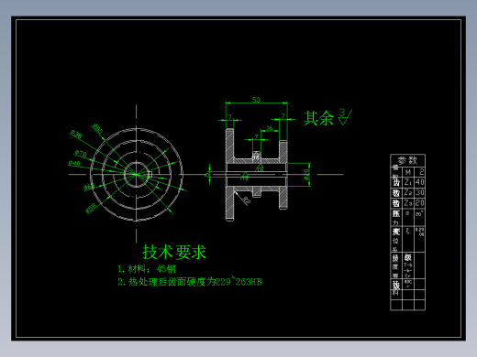Click the Ø20 bore dimension on section view
The image size is (477, 357).
(x=306, y=175)
